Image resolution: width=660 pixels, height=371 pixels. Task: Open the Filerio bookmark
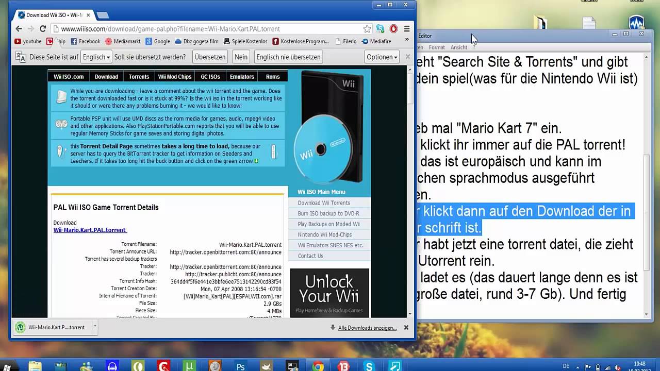(x=345, y=41)
